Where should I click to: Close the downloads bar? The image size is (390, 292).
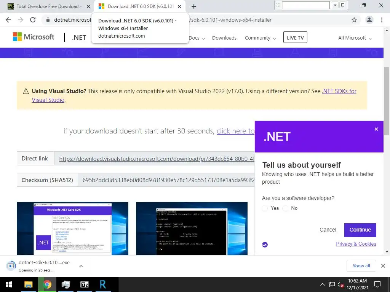383,266
